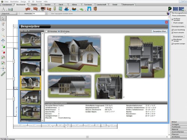Toggle the 'Bemaßungen anzeigen' checkbox
187x140 pixels.
[x=172, y=40]
